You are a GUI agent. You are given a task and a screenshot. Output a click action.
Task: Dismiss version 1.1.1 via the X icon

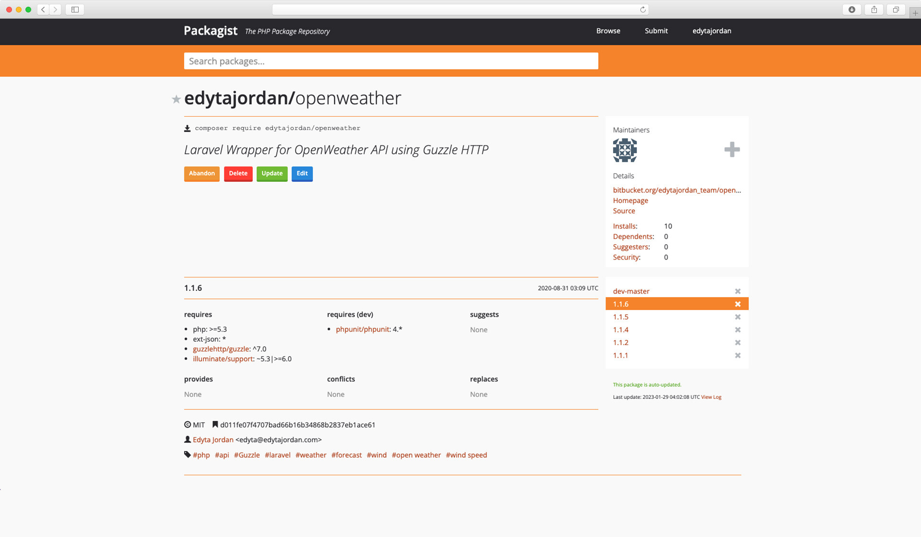[738, 355]
